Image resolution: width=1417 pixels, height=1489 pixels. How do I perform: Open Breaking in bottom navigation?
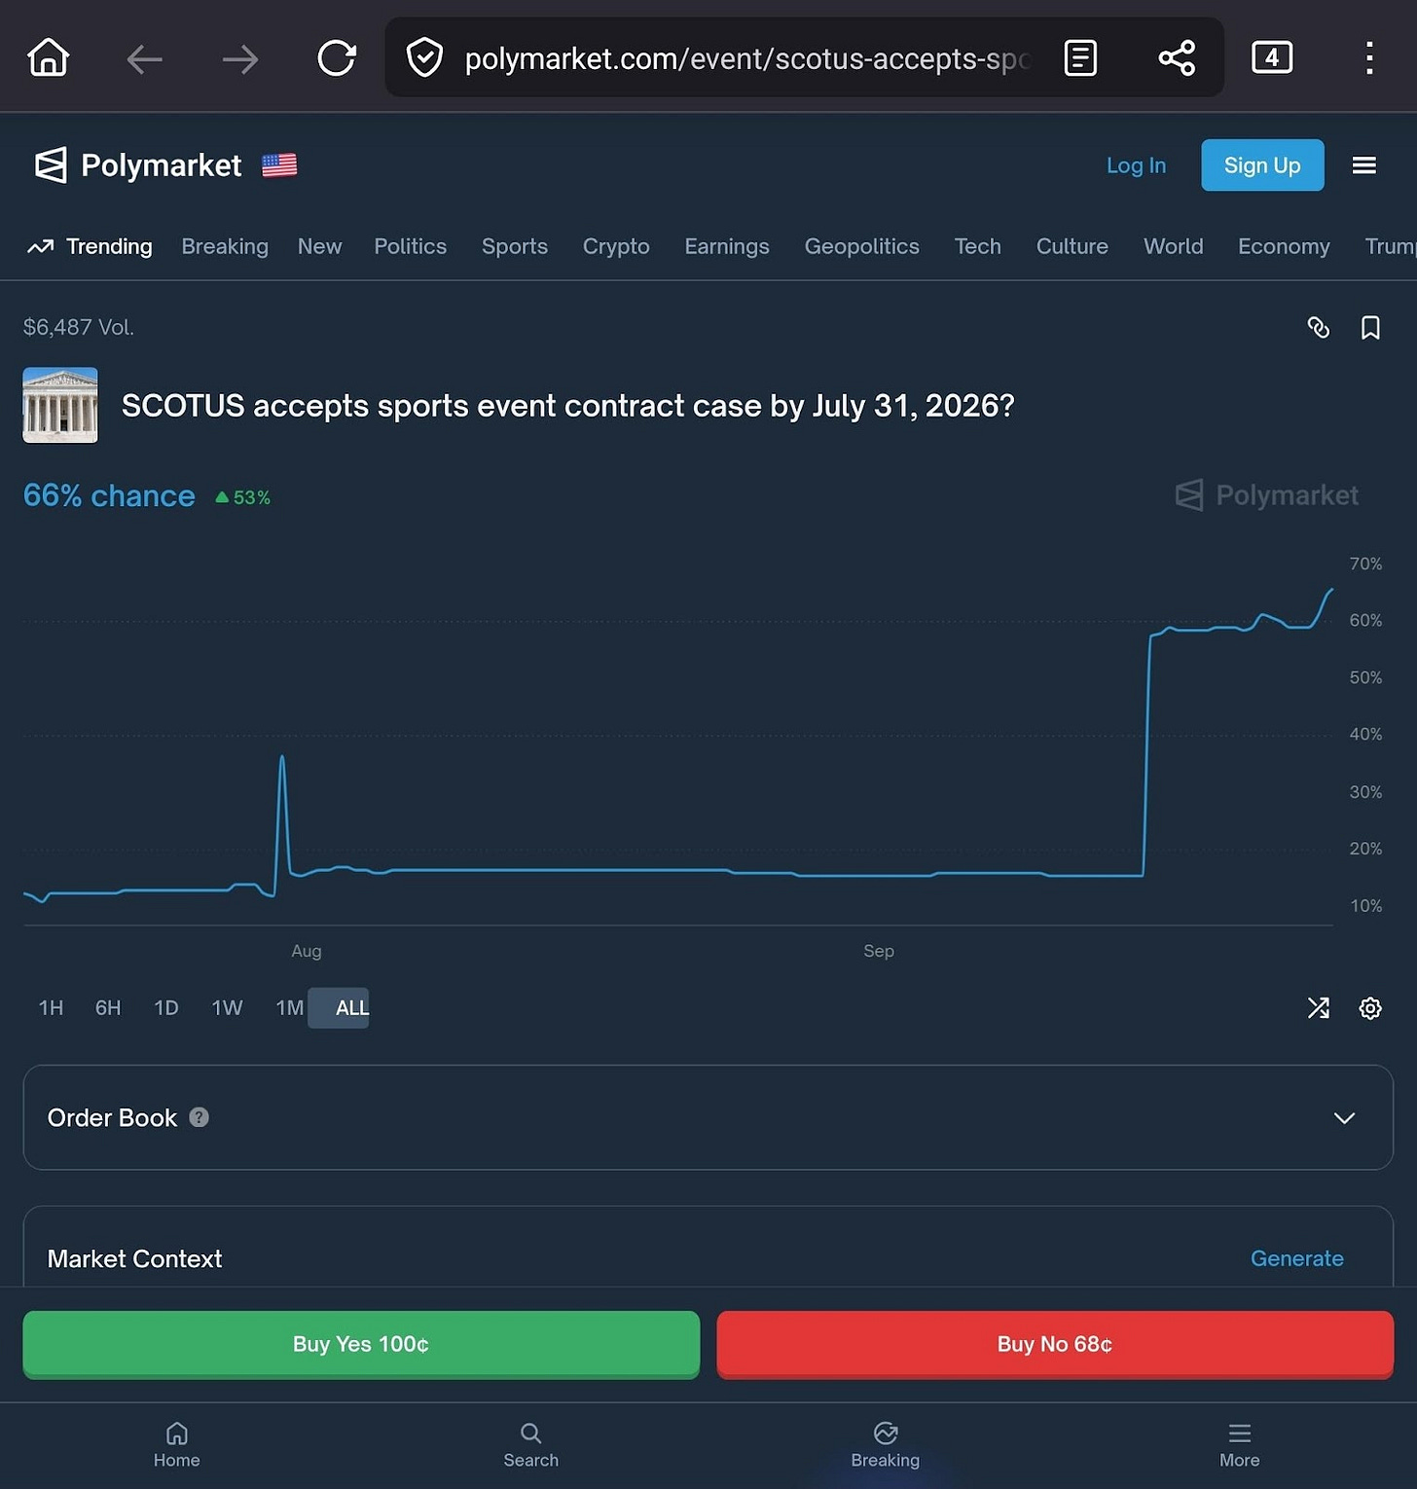point(885,1445)
